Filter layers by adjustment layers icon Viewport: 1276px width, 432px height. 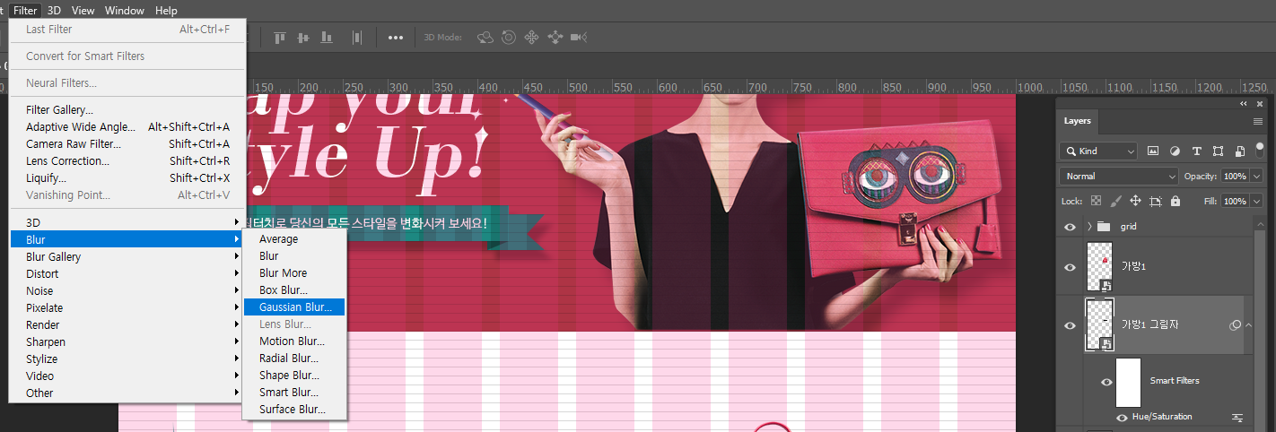point(1175,151)
